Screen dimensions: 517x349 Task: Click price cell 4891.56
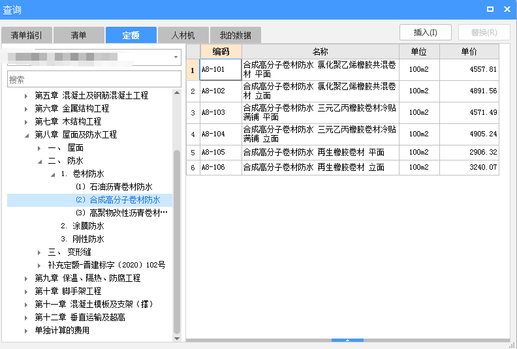[469, 91]
